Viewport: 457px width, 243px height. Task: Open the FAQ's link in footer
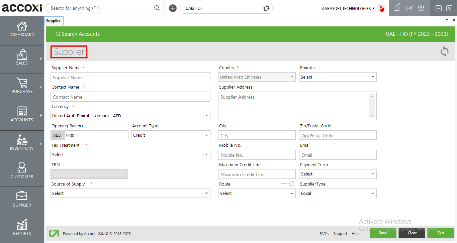324,234
